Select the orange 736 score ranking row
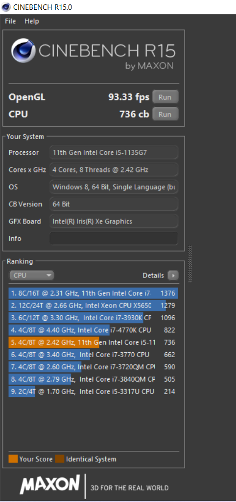Viewport: 236px width, 502px height. click(93, 342)
